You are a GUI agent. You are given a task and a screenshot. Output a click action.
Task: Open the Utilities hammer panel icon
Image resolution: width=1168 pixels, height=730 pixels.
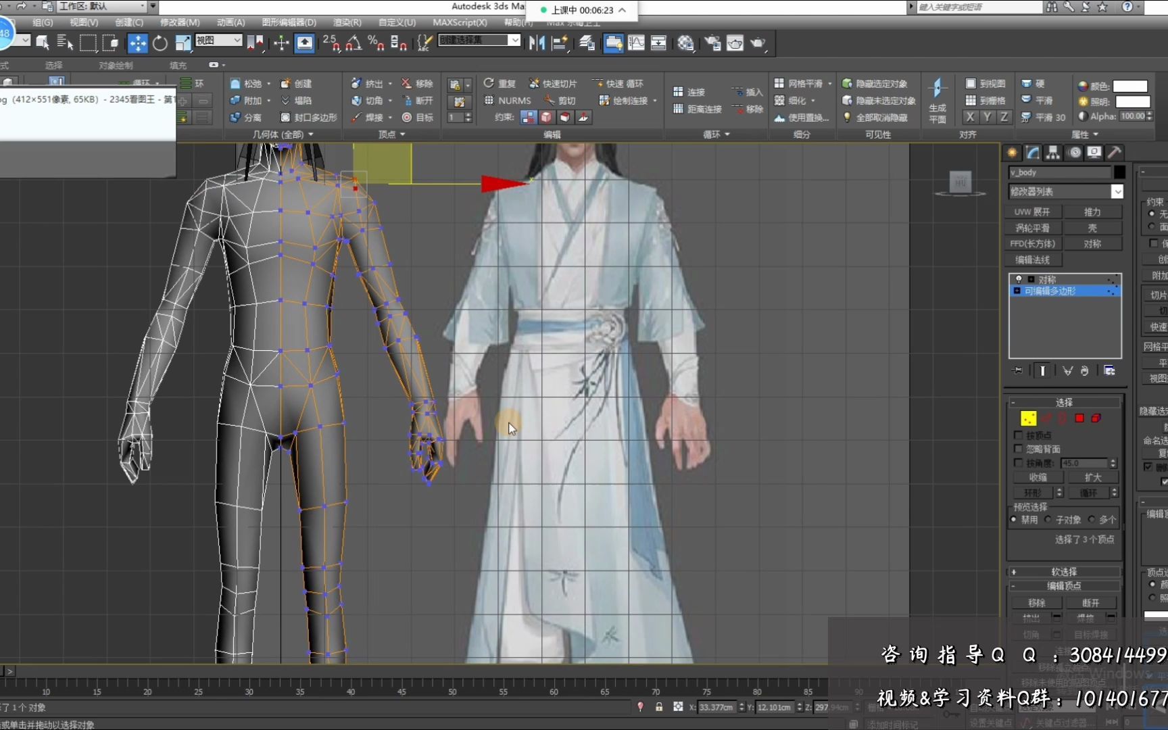click(x=1114, y=153)
